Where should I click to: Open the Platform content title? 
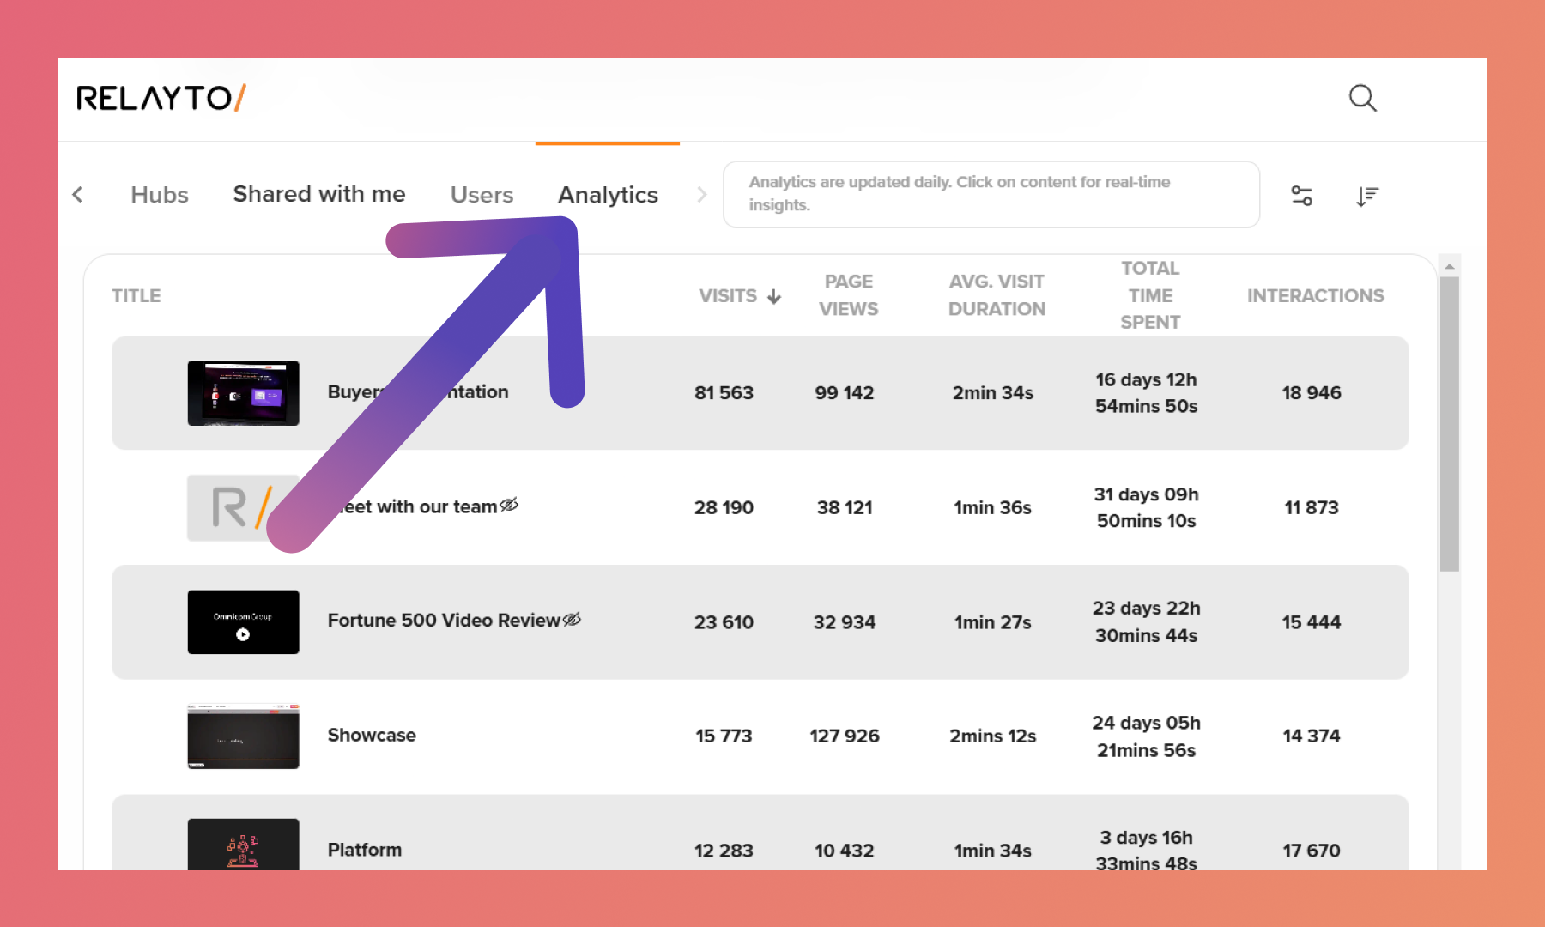pyautogui.click(x=365, y=850)
